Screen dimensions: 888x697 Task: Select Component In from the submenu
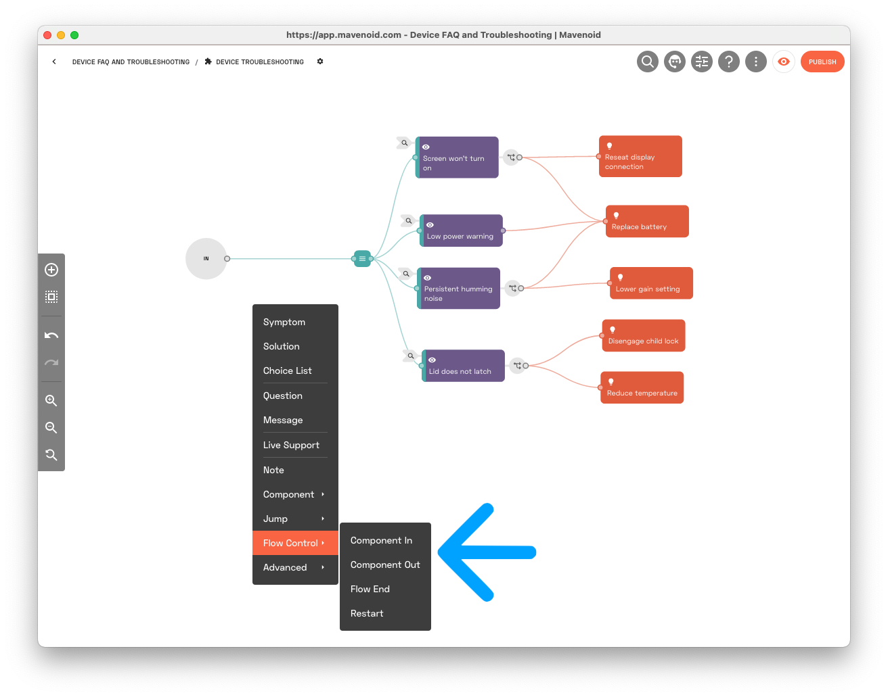pos(385,540)
